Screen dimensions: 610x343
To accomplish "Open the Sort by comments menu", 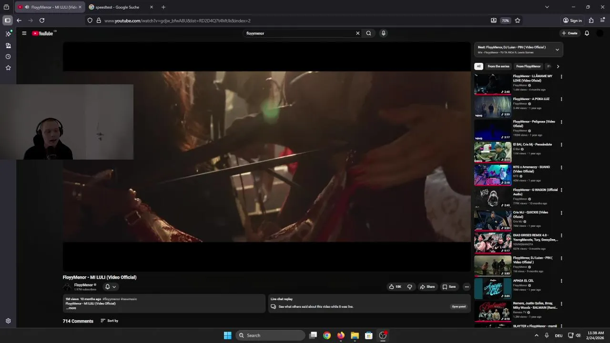I will pyautogui.click(x=110, y=321).
